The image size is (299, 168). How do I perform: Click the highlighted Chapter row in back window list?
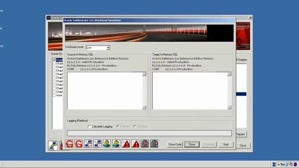tap(59, 60)
